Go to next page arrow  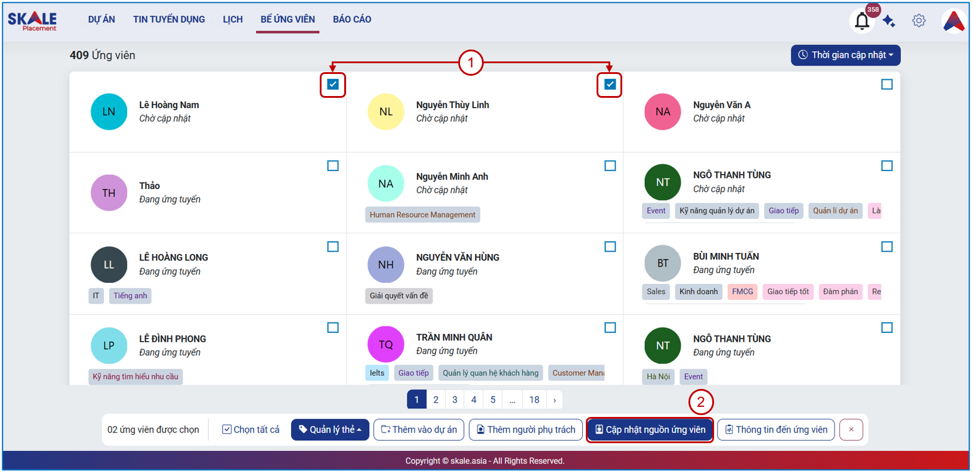(x=554, y=400)
